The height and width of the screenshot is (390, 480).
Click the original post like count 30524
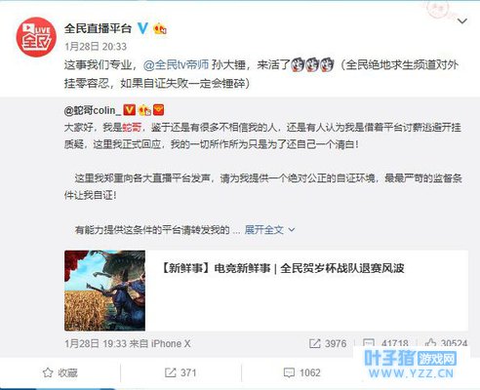point(446,343)
